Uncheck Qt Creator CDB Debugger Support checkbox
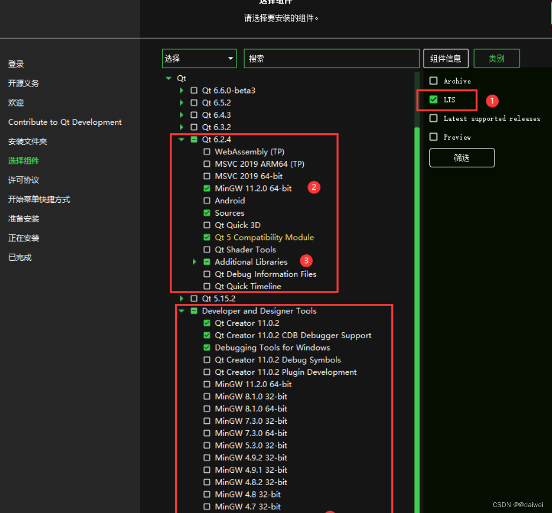The width and height of the screenshot is (552, 513). click(207, 335)
